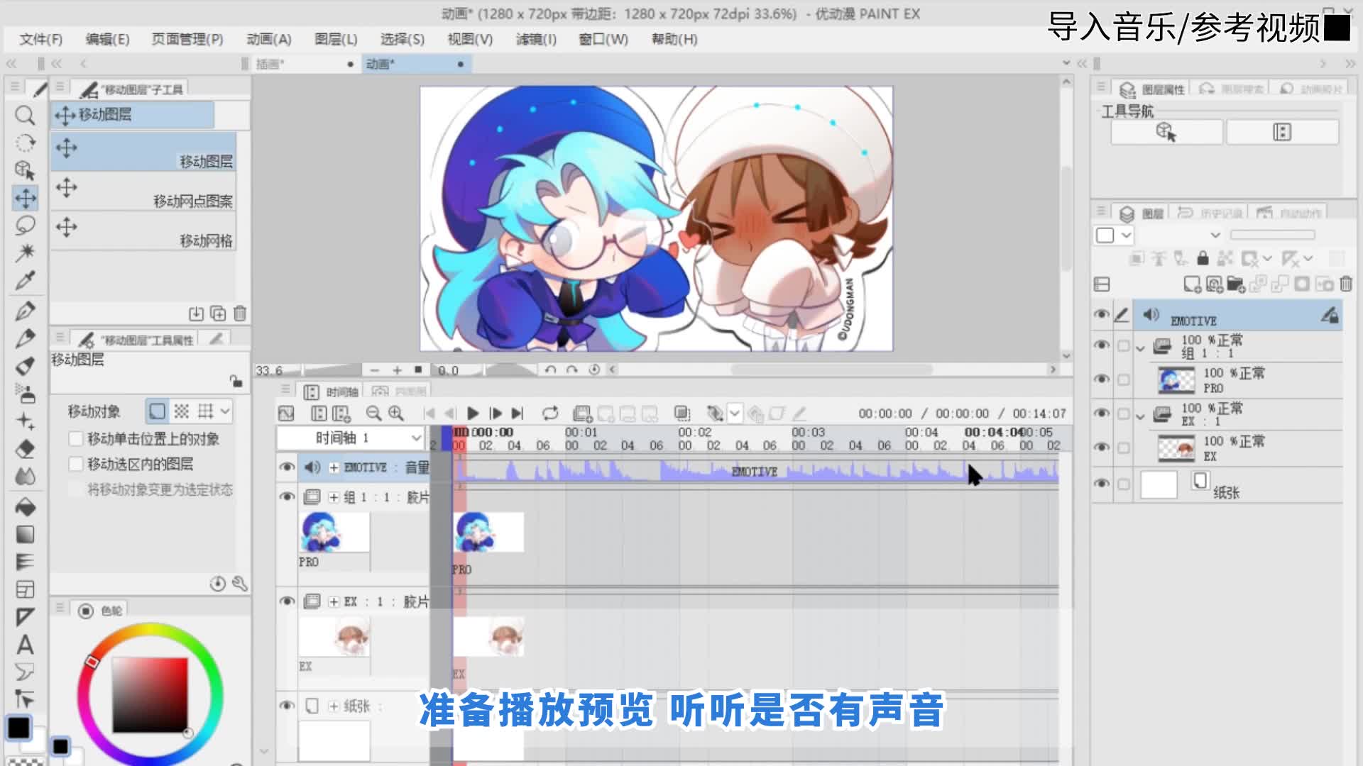Click the Play button in timeline

click(473, 413)
